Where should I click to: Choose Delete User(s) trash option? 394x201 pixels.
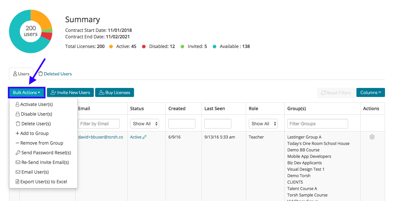point(33,124)
